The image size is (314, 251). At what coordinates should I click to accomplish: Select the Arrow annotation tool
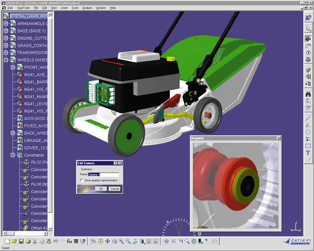point(308,139)
